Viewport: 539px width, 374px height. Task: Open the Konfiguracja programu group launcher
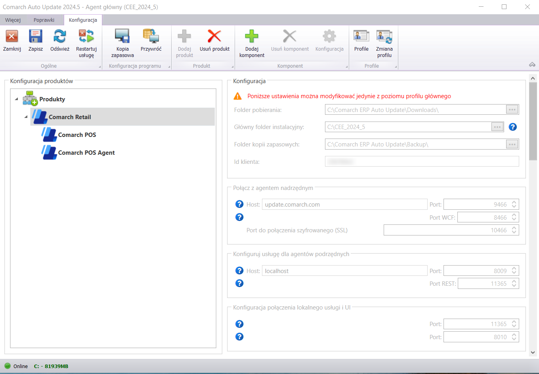169,67
